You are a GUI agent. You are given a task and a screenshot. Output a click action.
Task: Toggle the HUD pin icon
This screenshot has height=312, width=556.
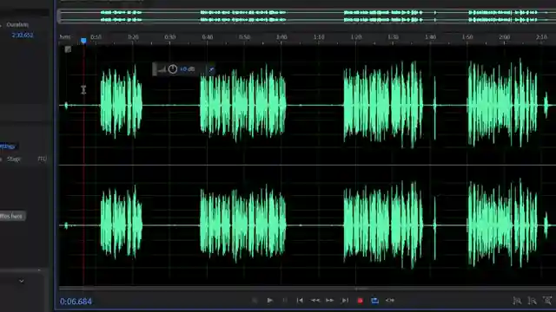click(211, 69)
